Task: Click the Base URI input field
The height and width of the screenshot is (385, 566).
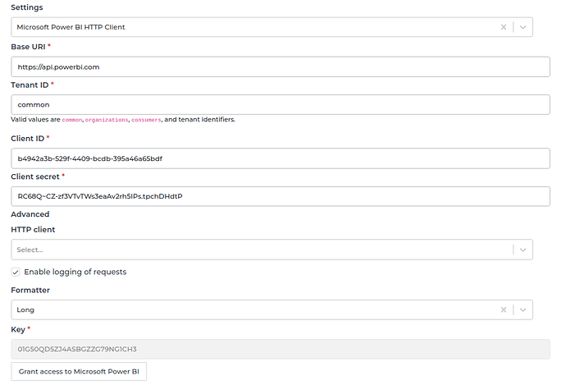Action: (x=281, y=66)
